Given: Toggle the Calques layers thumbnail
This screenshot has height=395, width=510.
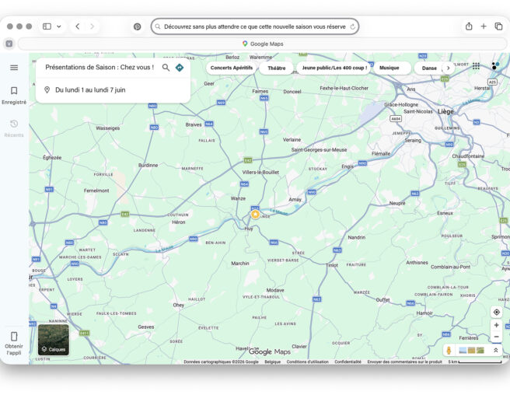Looking at the screenshot, I should coord(54,340).
